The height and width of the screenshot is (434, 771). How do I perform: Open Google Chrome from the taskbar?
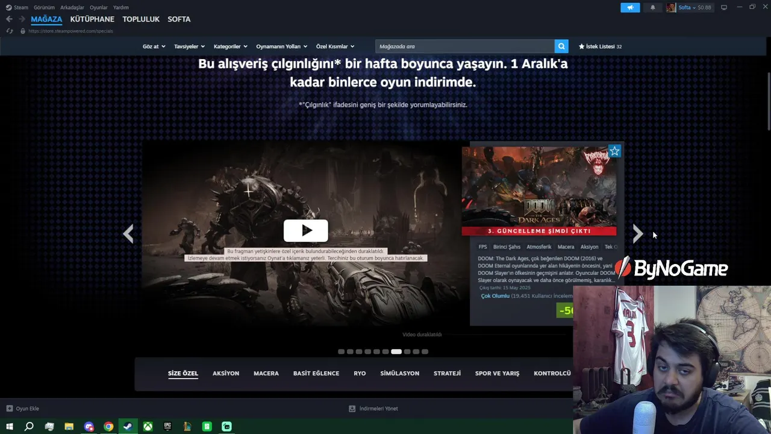[x=108, y=427]
